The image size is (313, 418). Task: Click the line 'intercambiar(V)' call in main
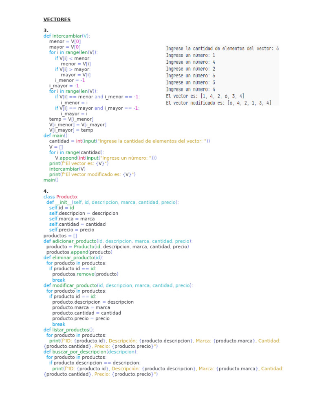click(67, 169)
